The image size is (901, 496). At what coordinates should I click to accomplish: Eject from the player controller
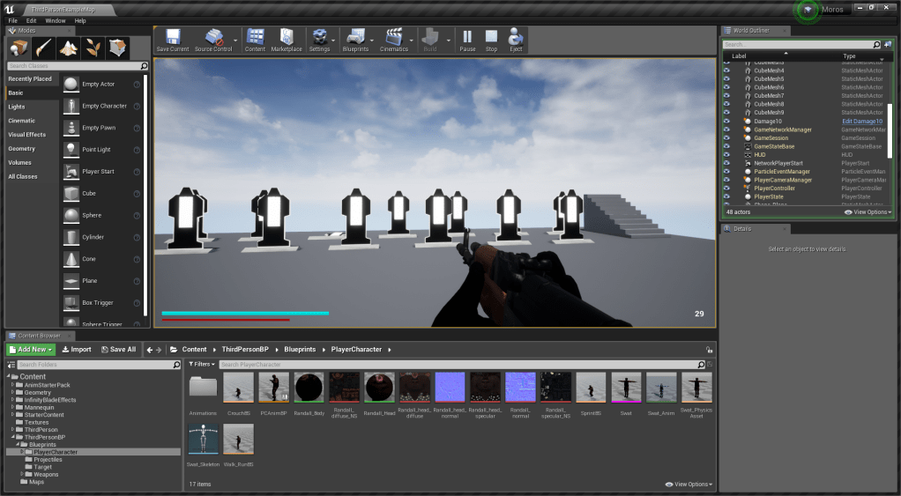(516, 37)
